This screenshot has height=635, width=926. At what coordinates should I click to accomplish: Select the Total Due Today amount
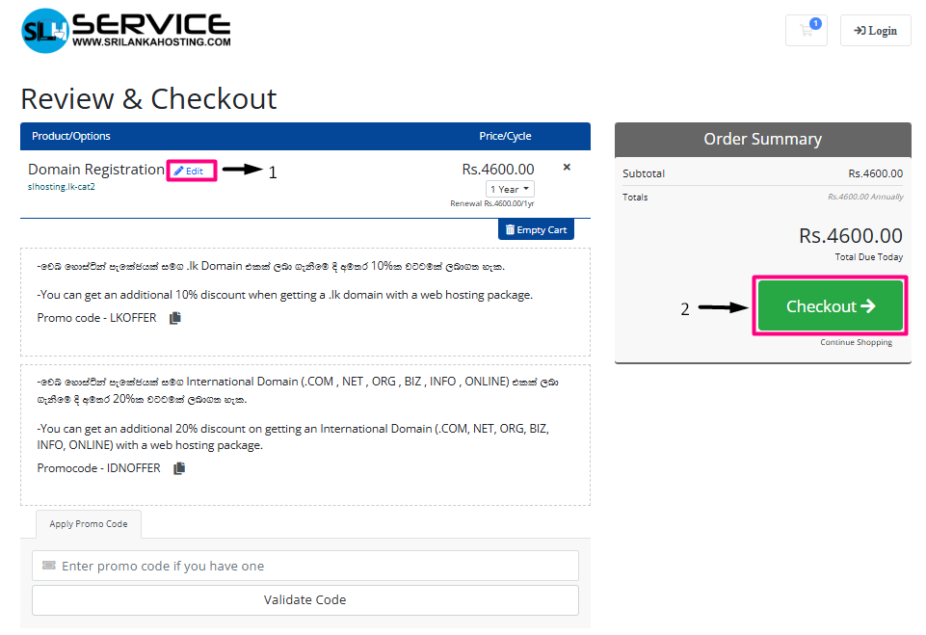coord(850,236)
